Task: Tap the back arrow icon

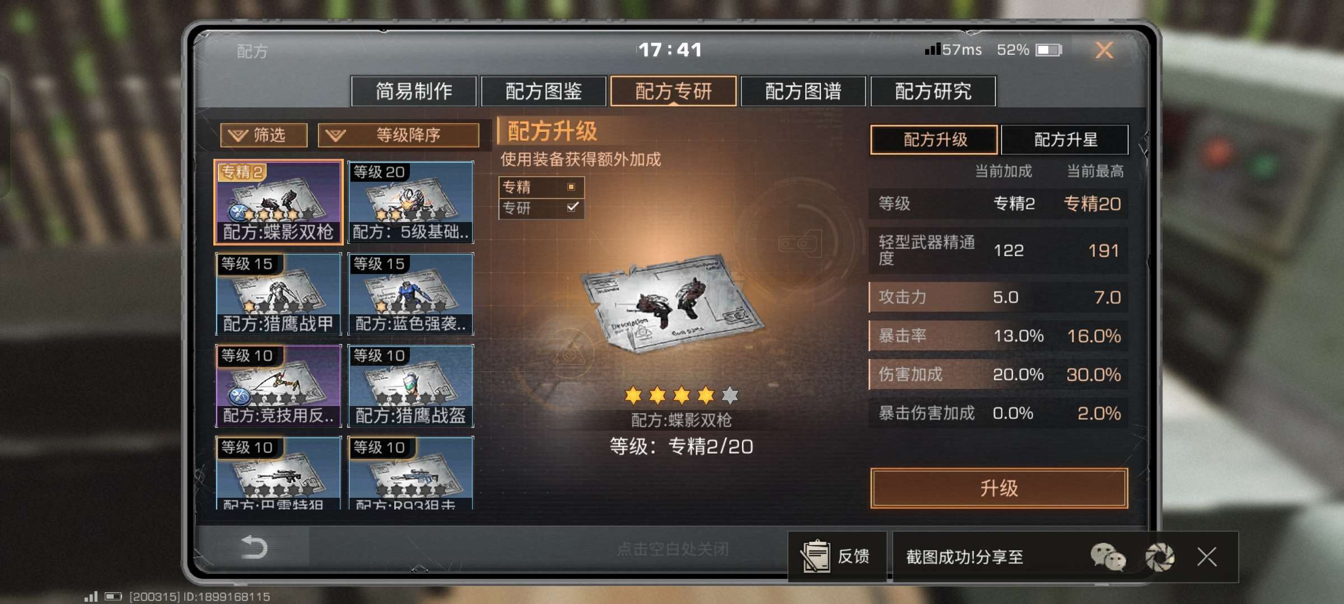Action: click(254, 548)
